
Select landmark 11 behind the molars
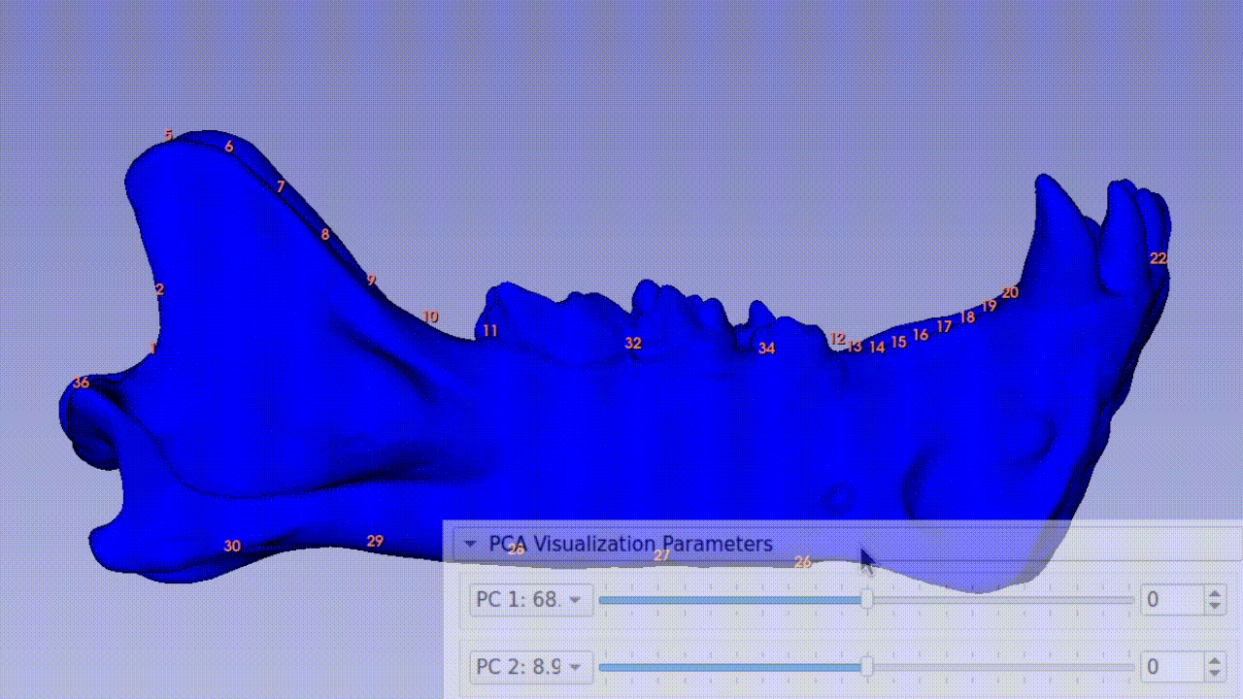(490, 331)
